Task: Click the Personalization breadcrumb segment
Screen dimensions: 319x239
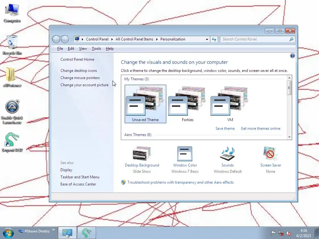Action: pyautogui.click(x=173, y=39)
